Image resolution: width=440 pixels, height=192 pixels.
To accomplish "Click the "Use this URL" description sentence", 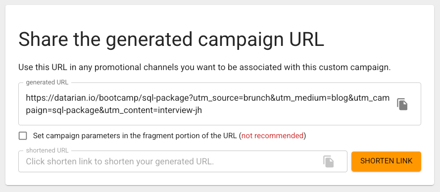I will (204, 68).
